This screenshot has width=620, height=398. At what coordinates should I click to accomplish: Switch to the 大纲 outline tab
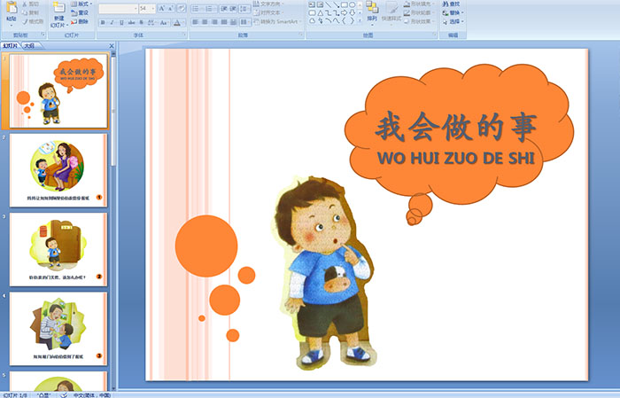pyautogui.click(x=29, y=46)
